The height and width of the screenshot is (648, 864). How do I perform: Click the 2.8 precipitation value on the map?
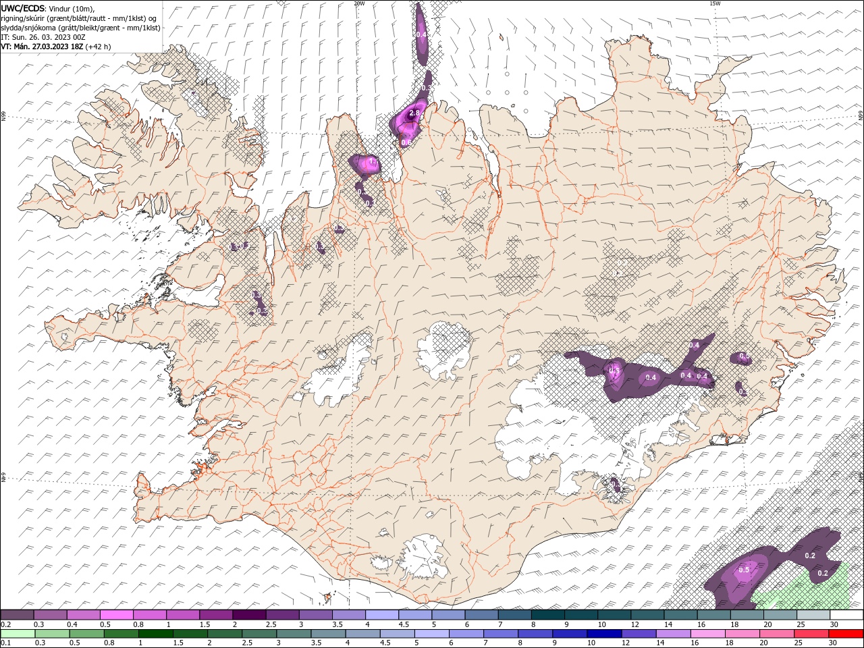(x=414, y=113)
